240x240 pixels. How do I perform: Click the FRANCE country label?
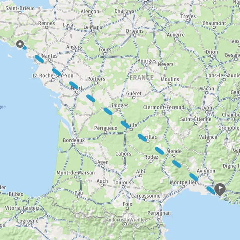[142, 78]
